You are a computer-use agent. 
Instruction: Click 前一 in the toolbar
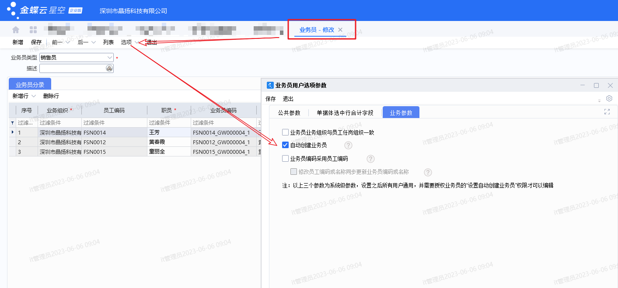(57, 42)
